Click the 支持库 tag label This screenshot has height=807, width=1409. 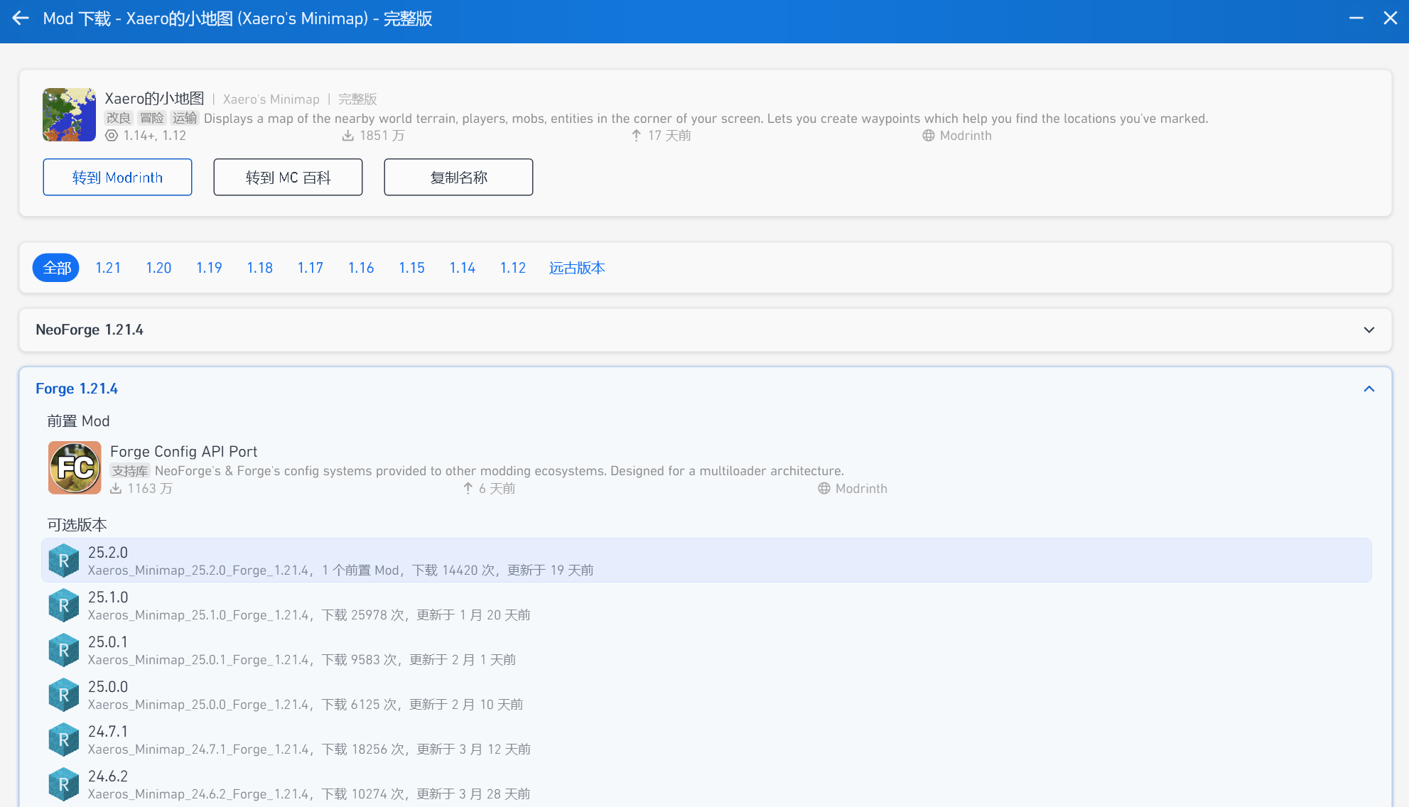tap(130, 471)
